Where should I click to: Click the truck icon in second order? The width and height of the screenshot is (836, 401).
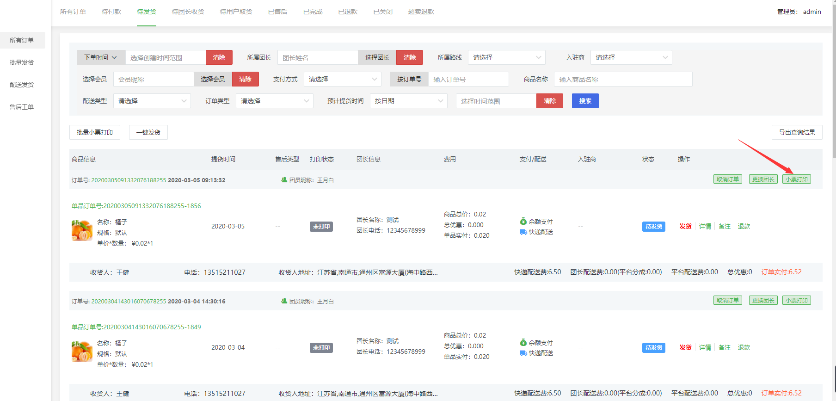click(523, 353)
